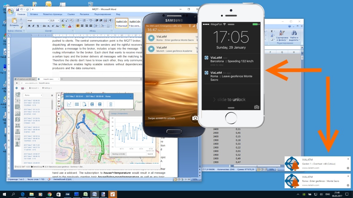The height and width of the screenshot is (198, 353).
Task: Click the starred document icon in track popup
Action: pos(84,104)
